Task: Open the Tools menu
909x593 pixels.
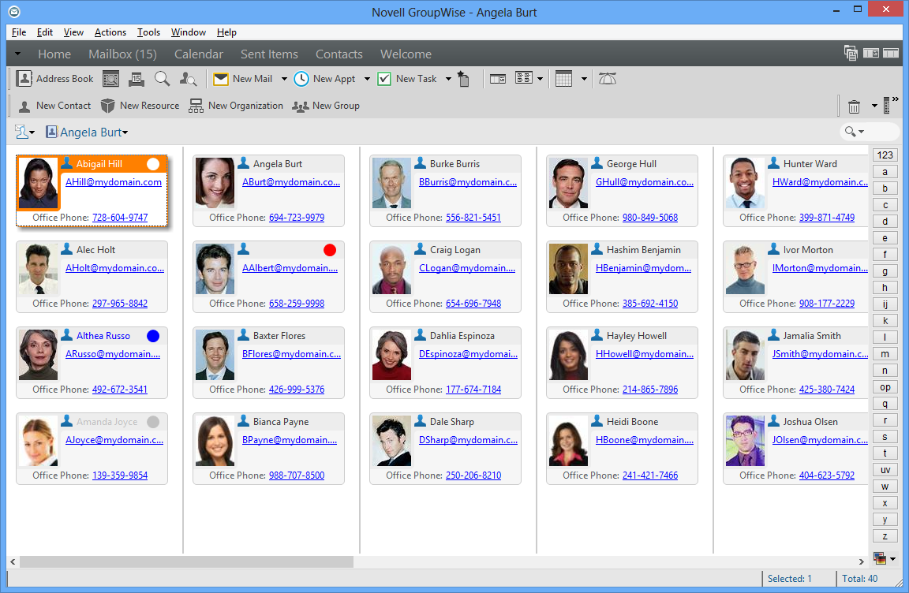Action: point(148,32)
